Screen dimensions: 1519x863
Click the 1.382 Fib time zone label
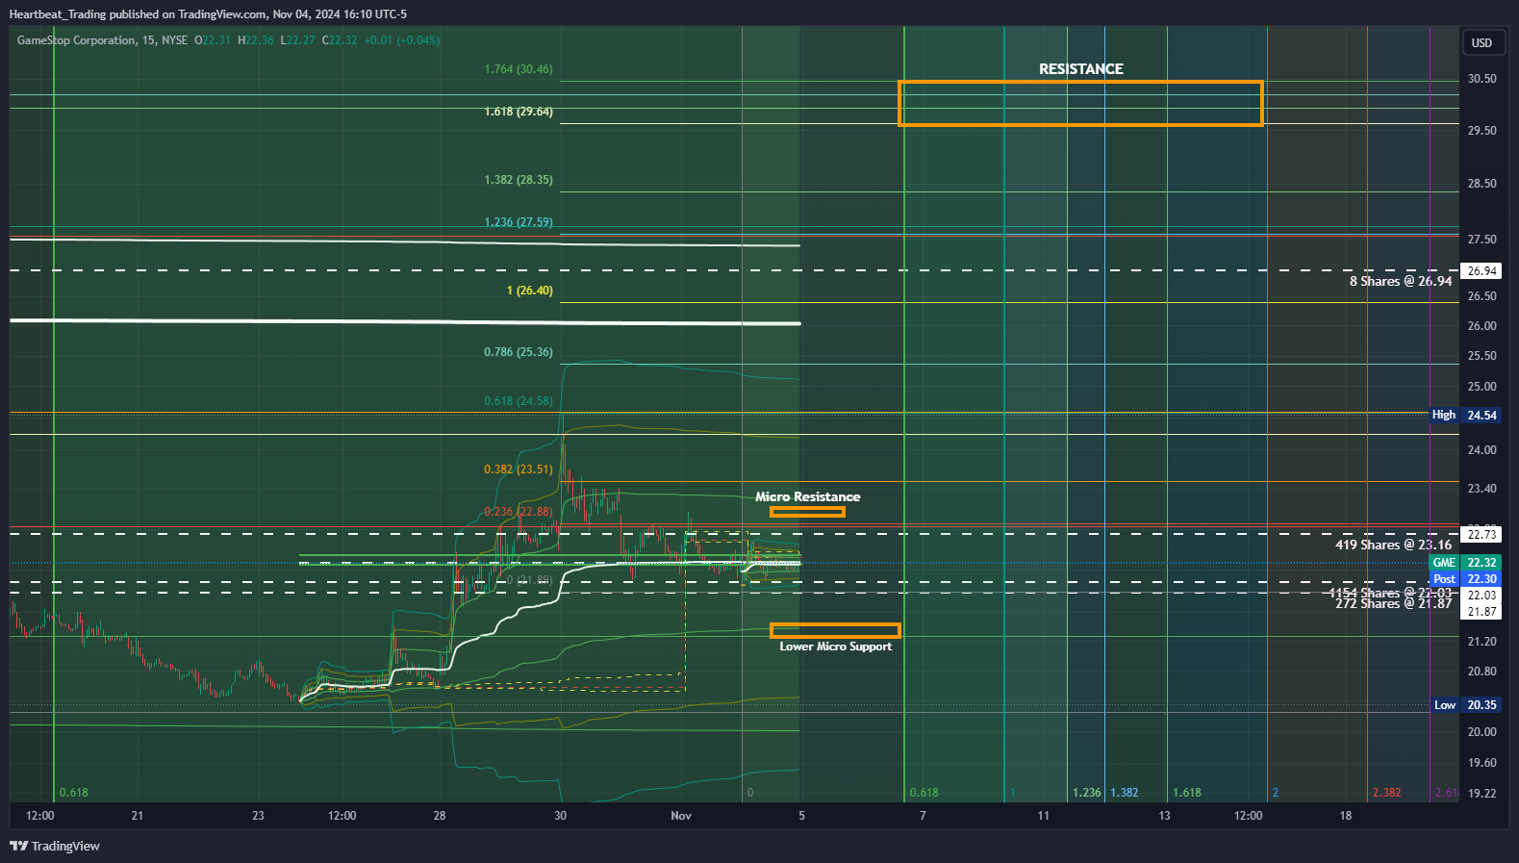tap(1125, 793)
